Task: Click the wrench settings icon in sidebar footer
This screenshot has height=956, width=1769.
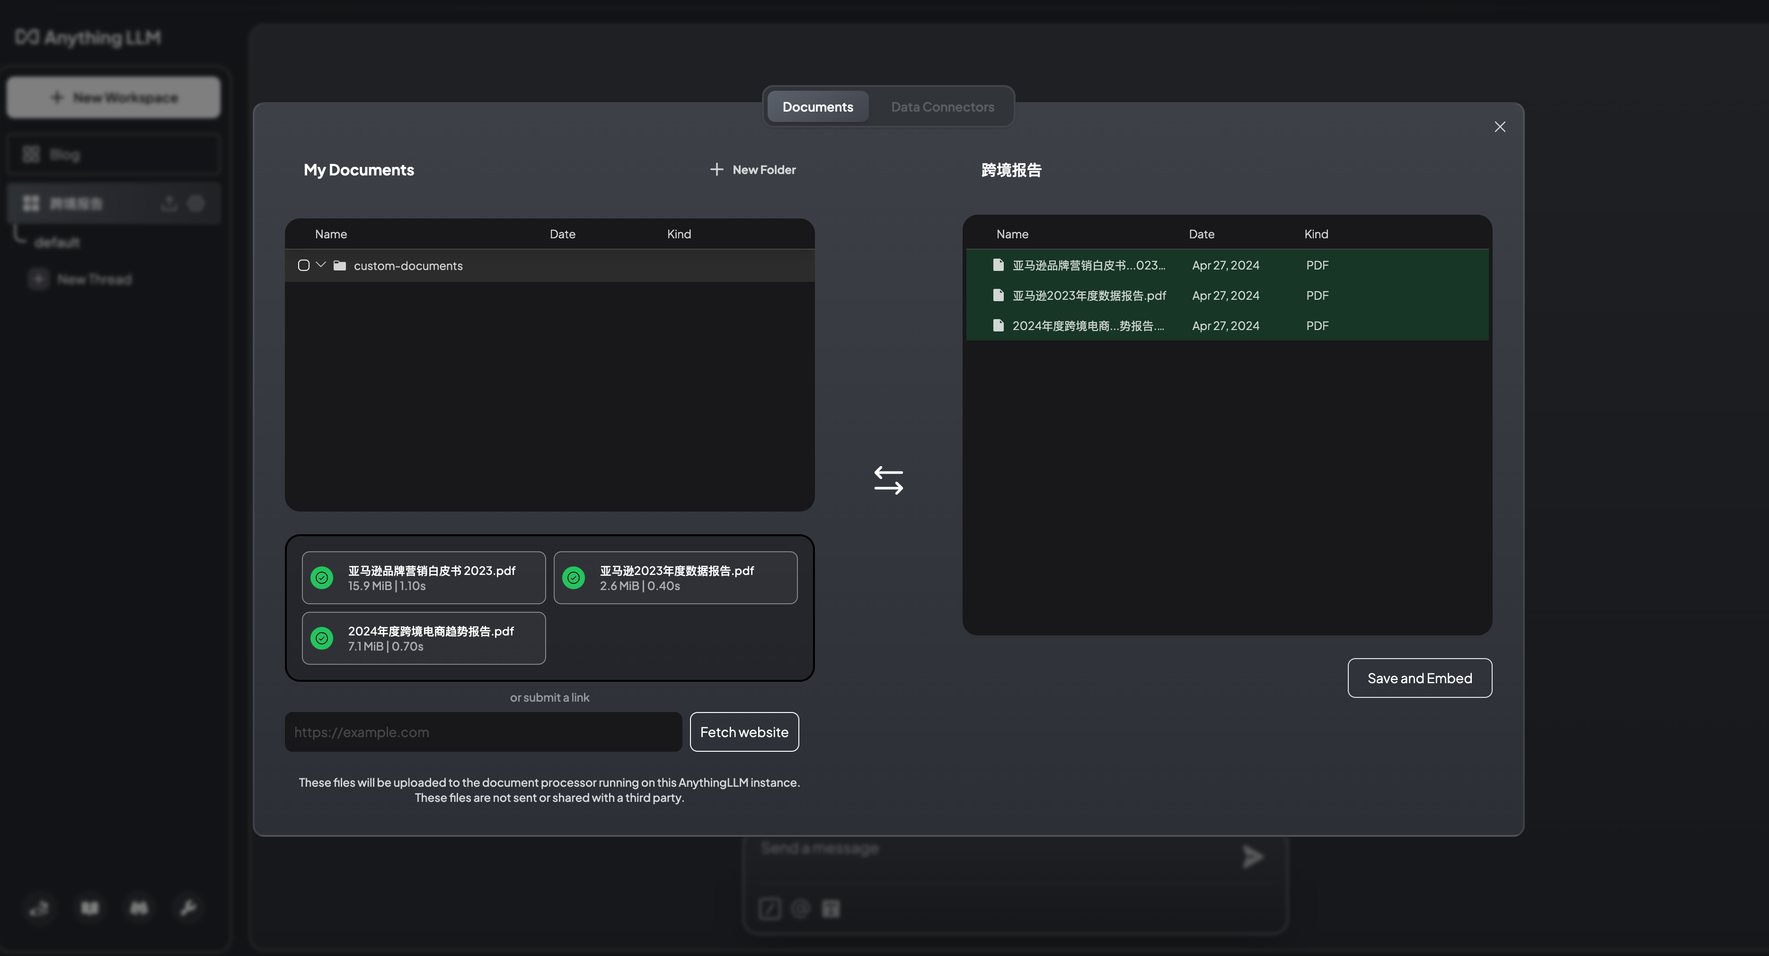Action: pos(188,908)
